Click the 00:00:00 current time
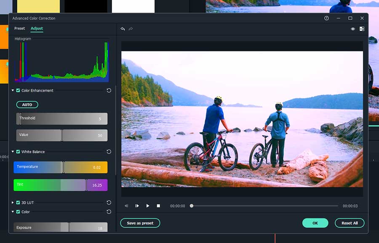 [177, 206]
